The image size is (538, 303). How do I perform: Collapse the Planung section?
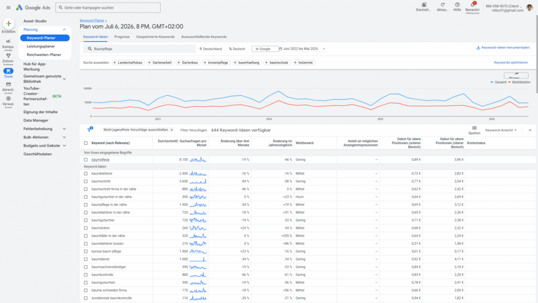[x=64, y=29]
